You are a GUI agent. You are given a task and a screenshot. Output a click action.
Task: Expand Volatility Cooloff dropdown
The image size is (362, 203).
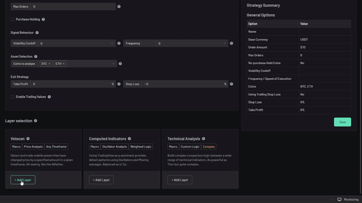(x=112, y=43)
